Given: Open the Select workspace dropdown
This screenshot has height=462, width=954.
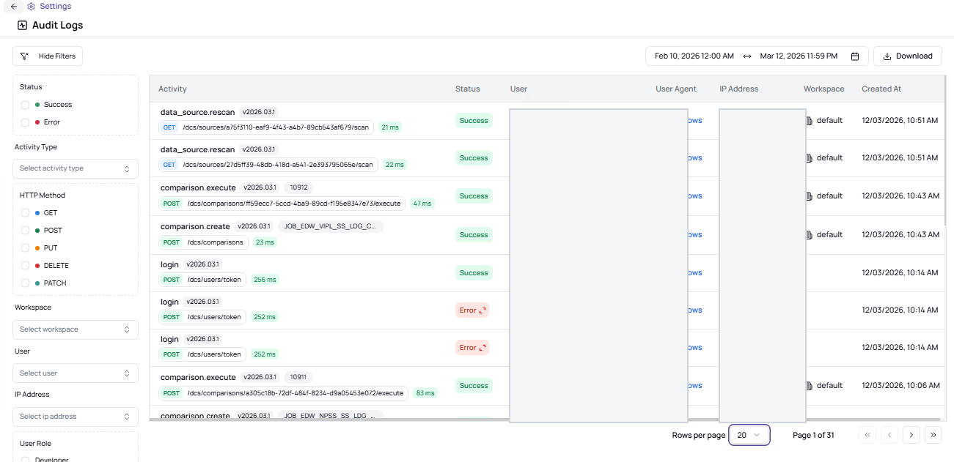Looking at the screenshot, I should [x=75, y=329].
